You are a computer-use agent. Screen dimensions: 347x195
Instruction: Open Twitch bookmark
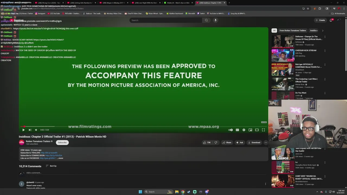pyautogui.click(x=201, y=14)
